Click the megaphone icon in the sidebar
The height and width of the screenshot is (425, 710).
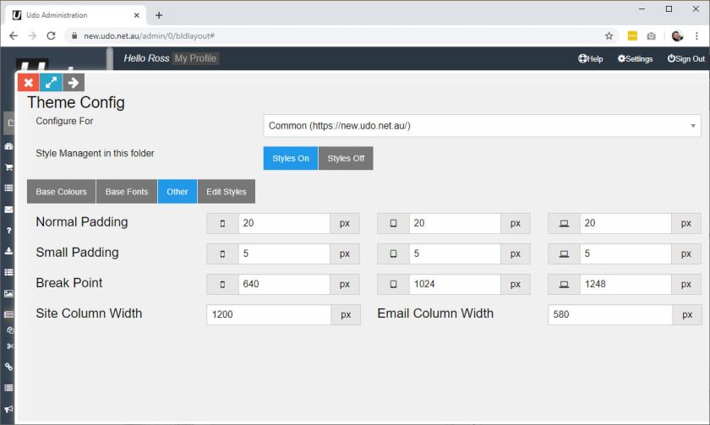(8, 409)
